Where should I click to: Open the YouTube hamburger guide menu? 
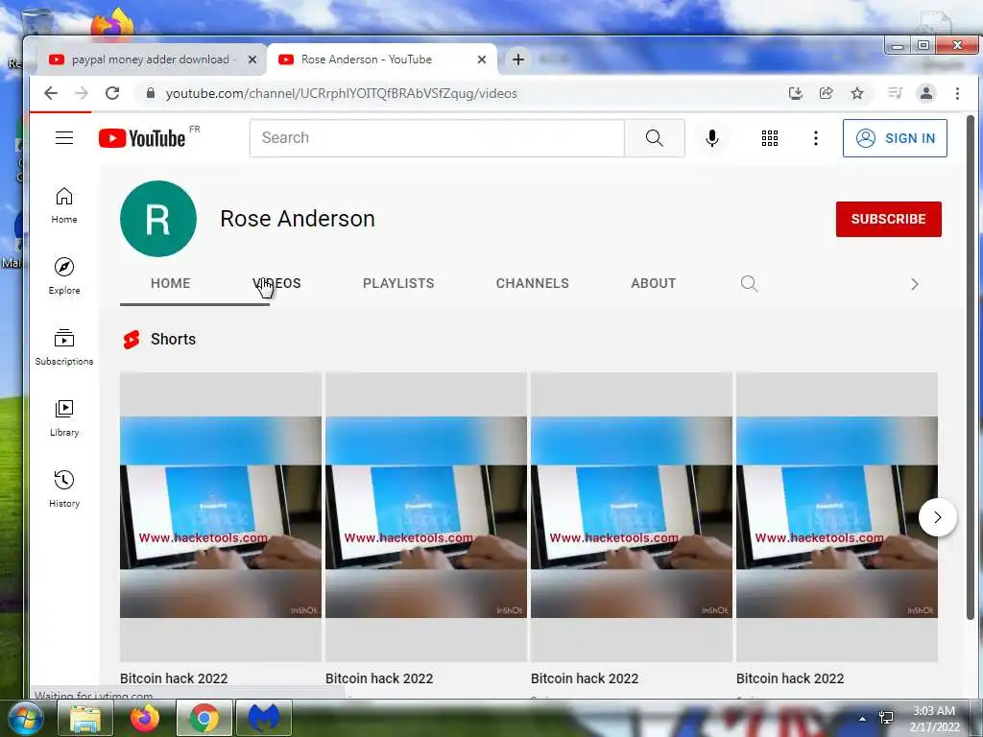point(64,138)
